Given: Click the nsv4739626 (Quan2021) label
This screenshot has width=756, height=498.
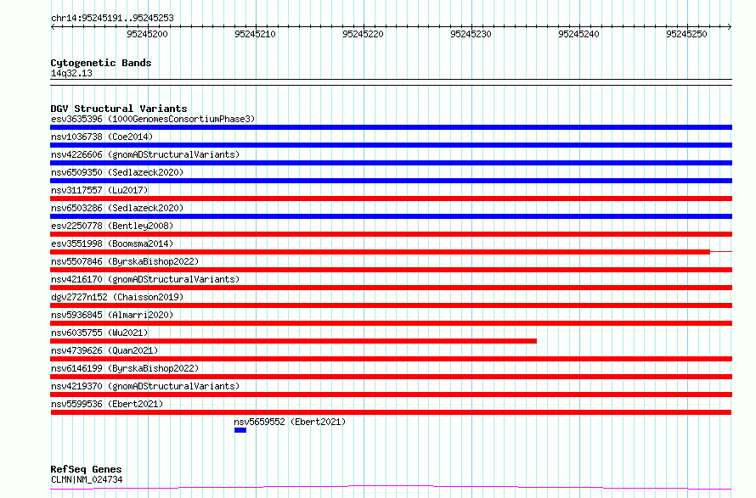Looking at the screenshot, I should tap(104, 350).
